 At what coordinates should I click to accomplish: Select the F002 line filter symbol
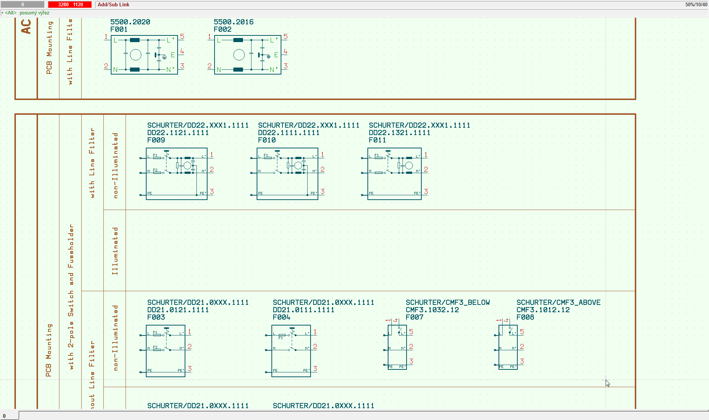[x=248, y=55]
